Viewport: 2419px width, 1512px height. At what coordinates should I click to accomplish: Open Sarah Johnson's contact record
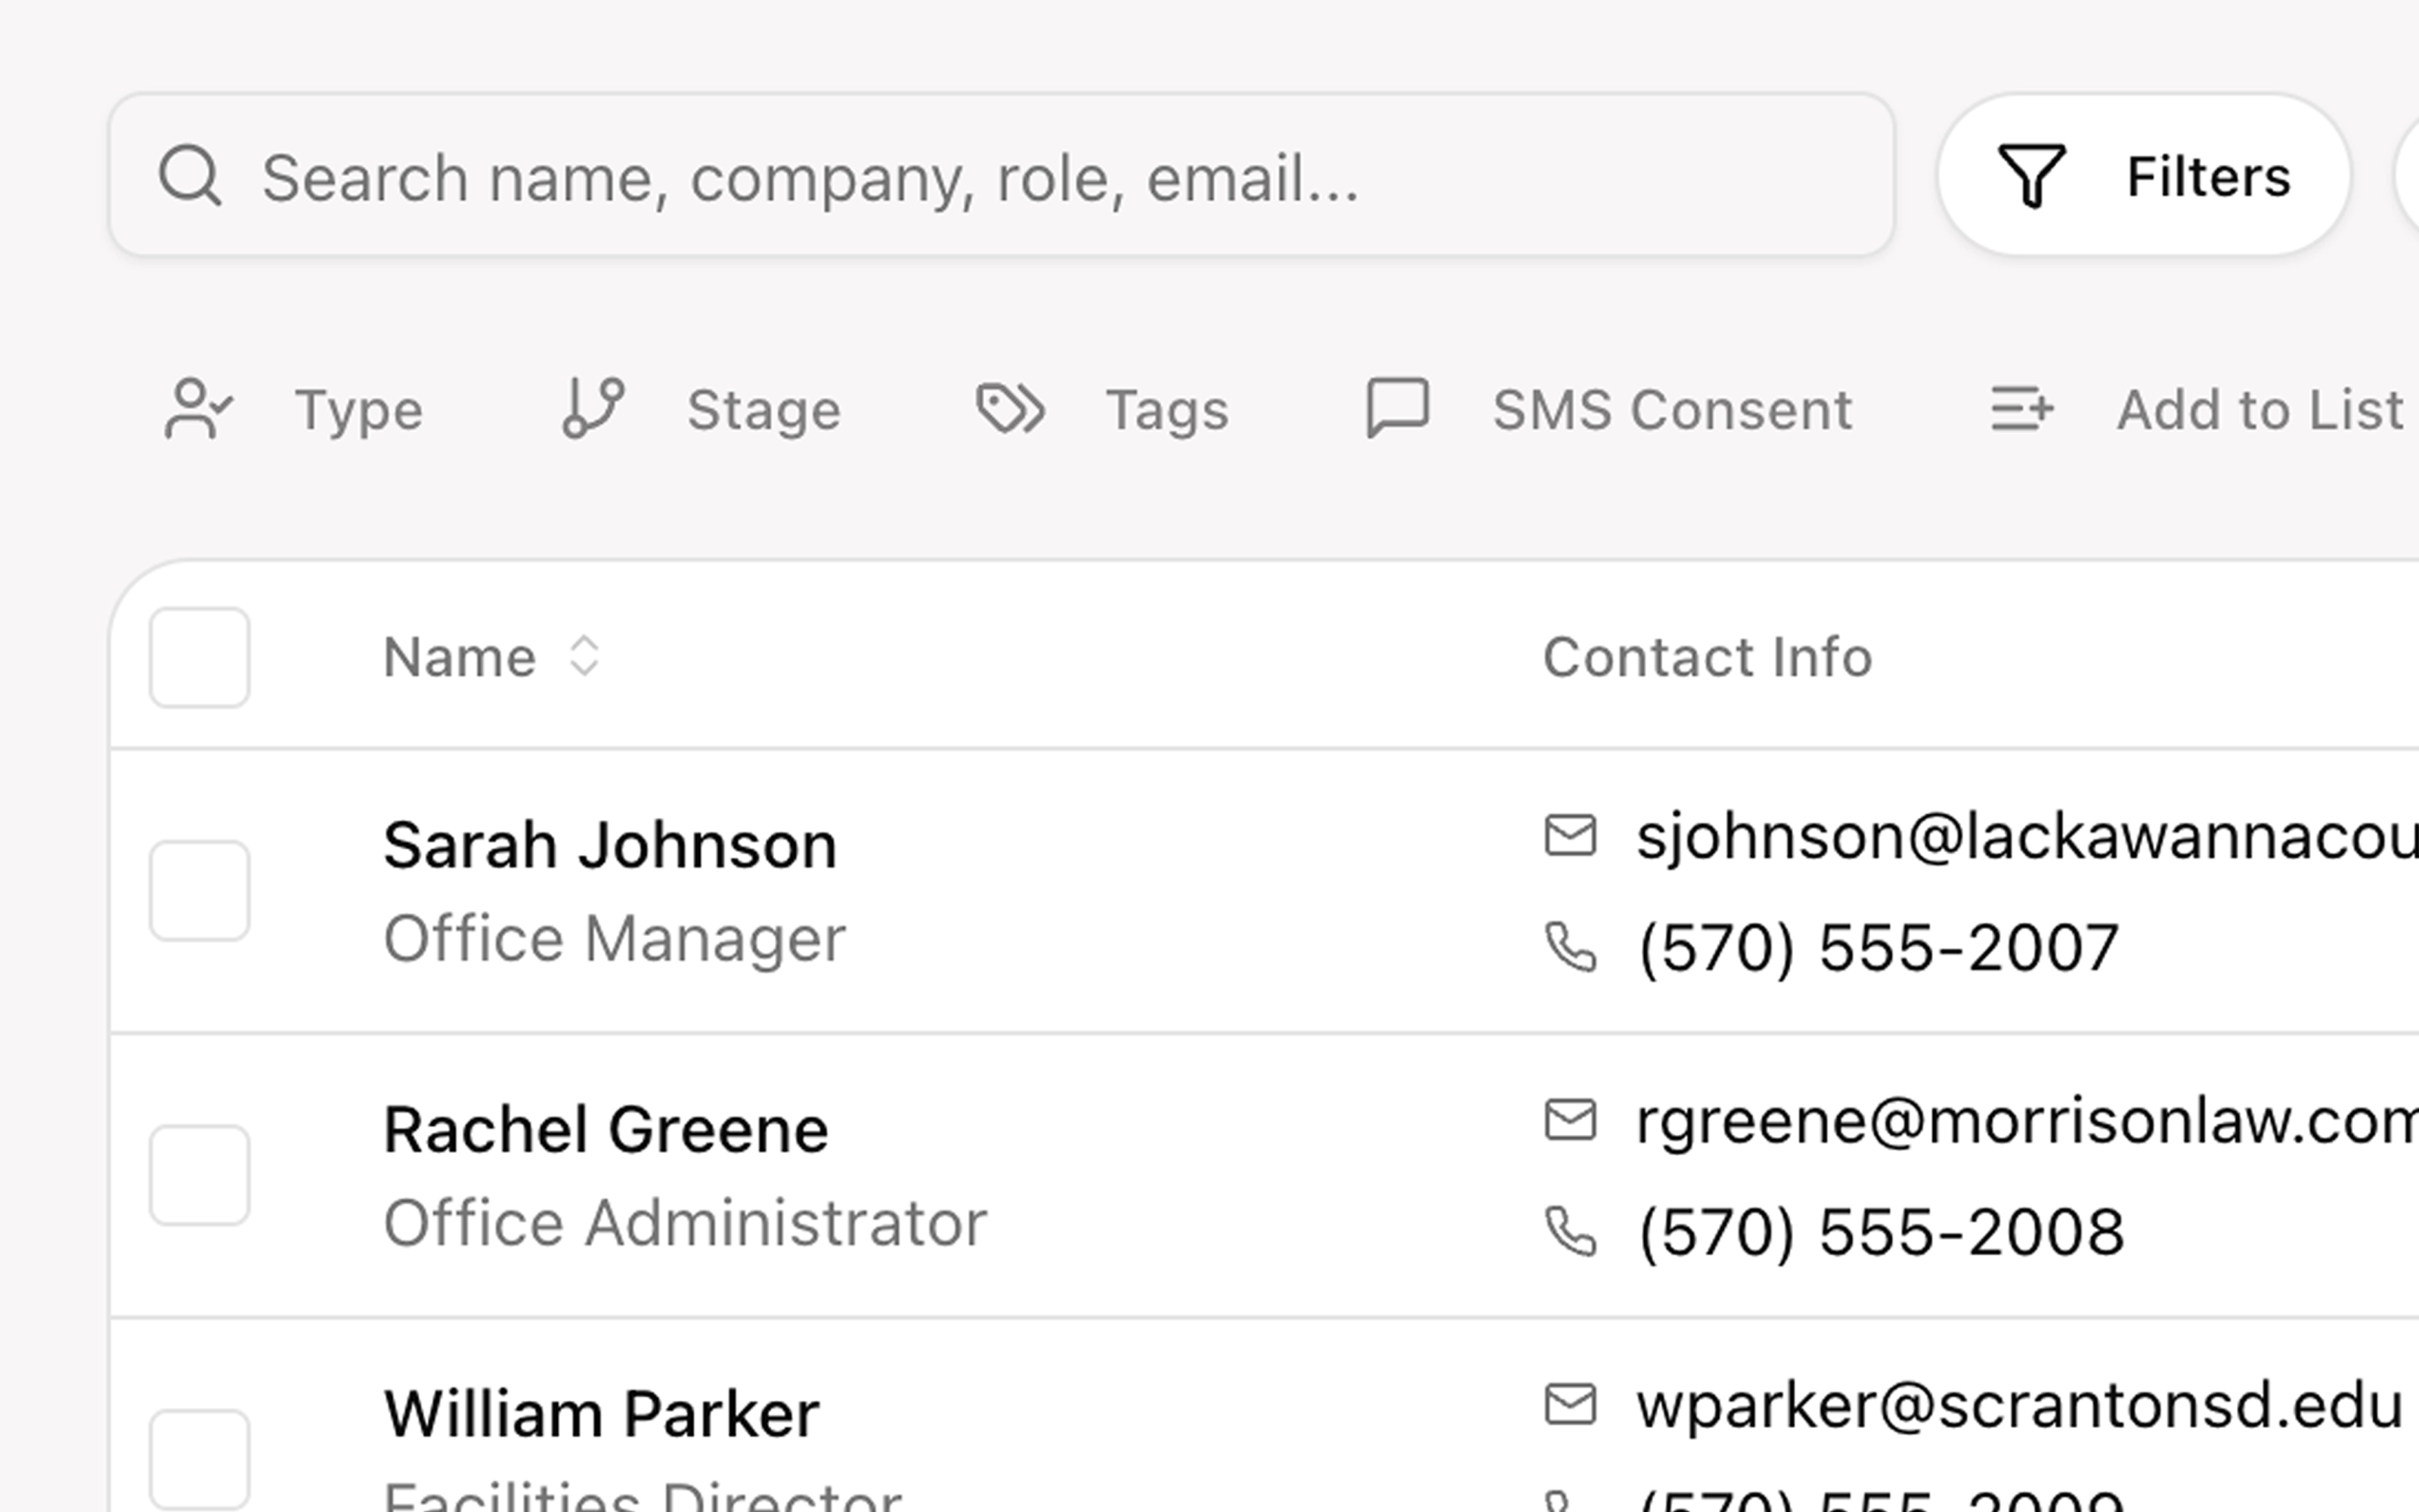pos(610,845)
